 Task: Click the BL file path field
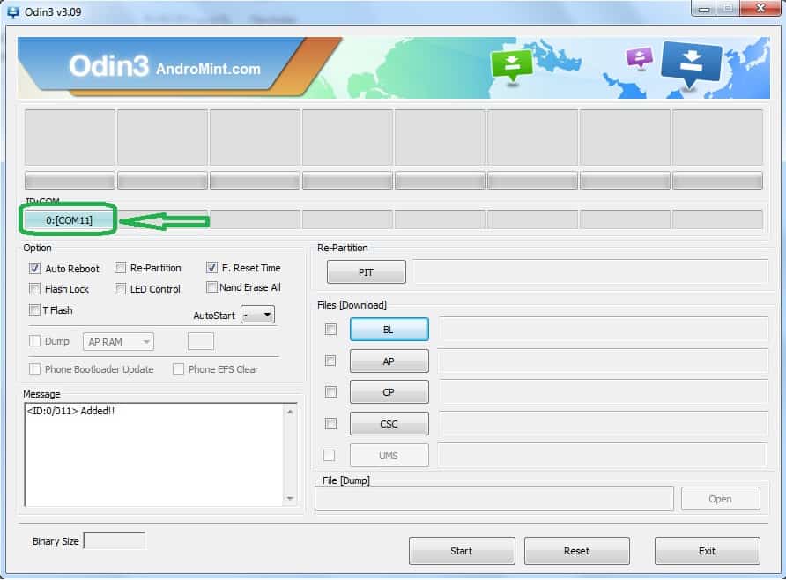coord(604,330)
